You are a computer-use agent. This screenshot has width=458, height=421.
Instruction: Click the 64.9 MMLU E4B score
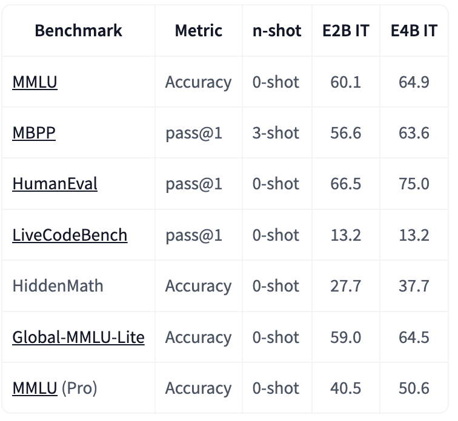pos(414,82)
